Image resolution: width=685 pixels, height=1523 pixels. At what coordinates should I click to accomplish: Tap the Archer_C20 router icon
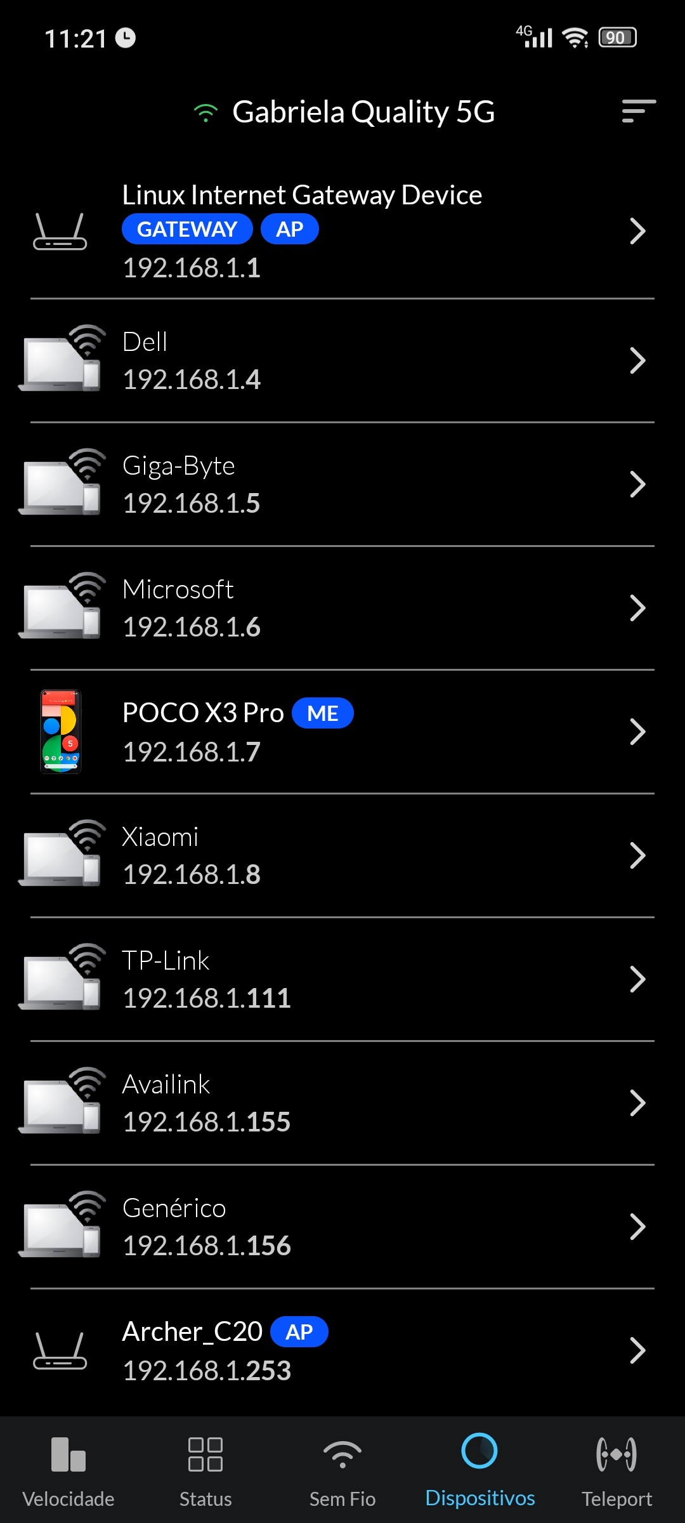pyautogui.click(x=60, y=1350)
